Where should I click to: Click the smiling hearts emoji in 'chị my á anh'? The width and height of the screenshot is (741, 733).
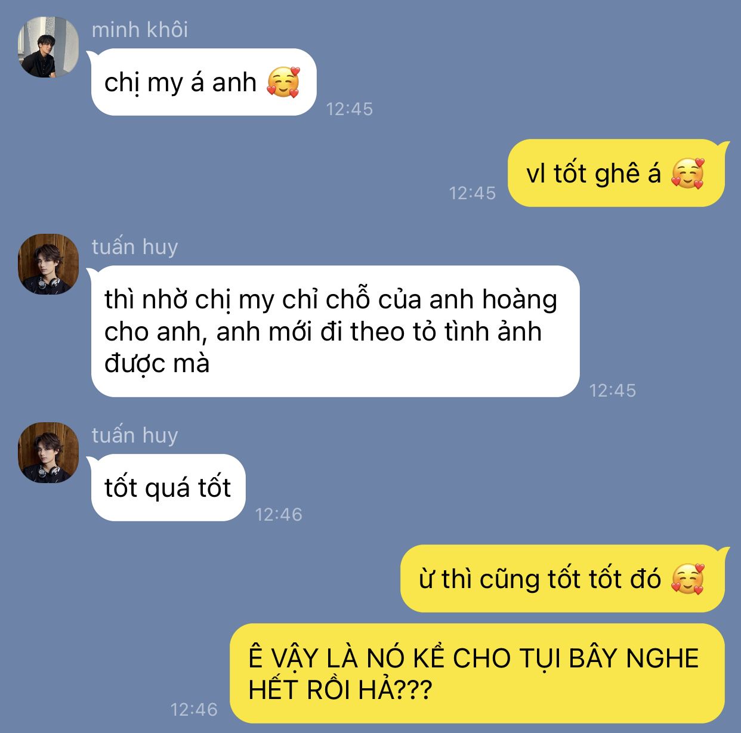tap(283, 82)
